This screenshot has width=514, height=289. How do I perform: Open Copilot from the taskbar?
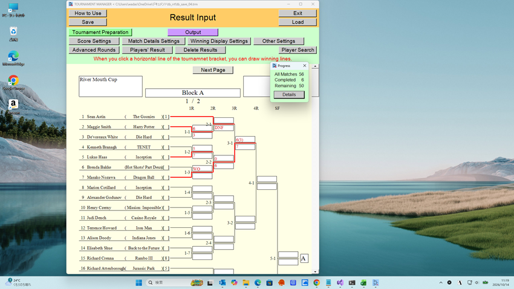(234, 282)
